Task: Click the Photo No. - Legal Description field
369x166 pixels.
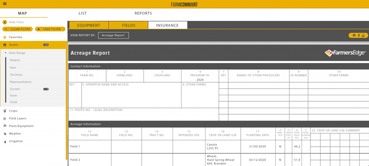Action: [x=143, y=115]
